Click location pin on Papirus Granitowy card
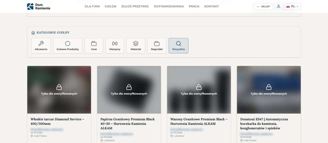 click(102, 140)
